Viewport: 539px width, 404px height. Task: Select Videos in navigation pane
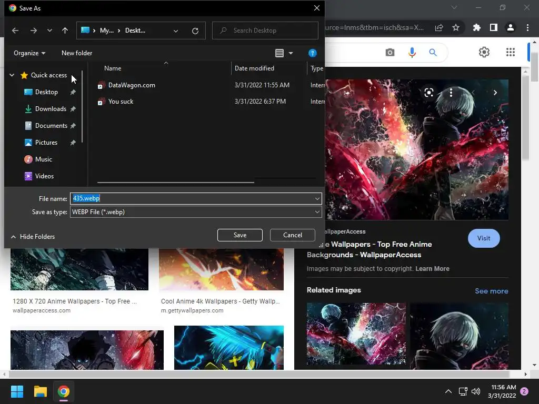click(x=44, y=176)
